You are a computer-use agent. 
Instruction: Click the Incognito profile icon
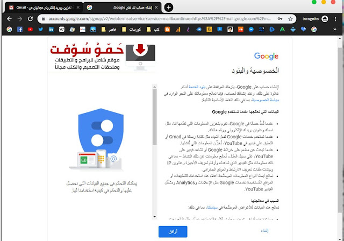(325, 19)
